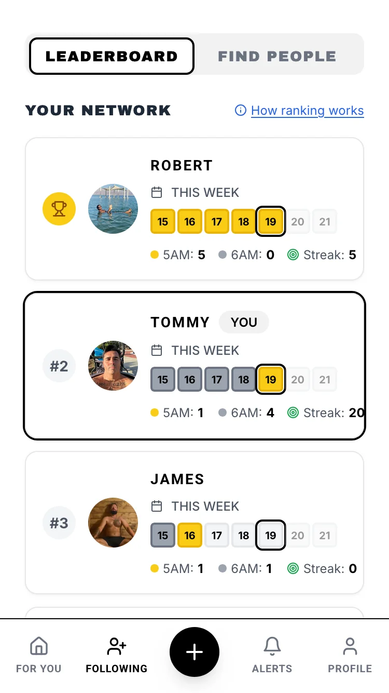
Task: Select the LEADERBOARD tab
Action: [x=111, y=56]
